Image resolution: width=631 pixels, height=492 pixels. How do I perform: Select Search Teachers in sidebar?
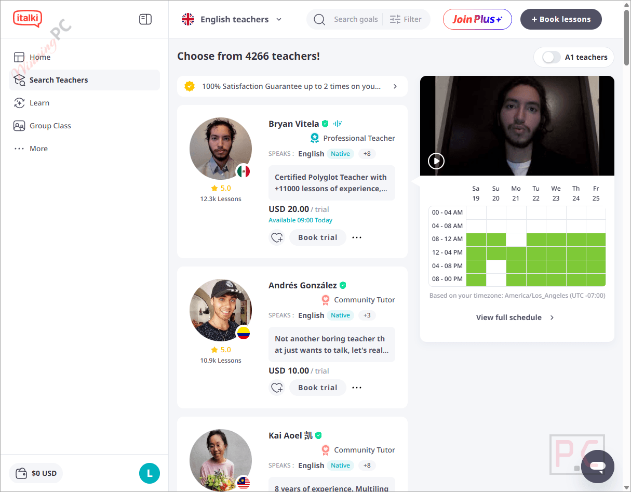84,80
